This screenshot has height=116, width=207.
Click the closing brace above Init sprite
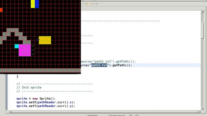click(x=17, y=76)
